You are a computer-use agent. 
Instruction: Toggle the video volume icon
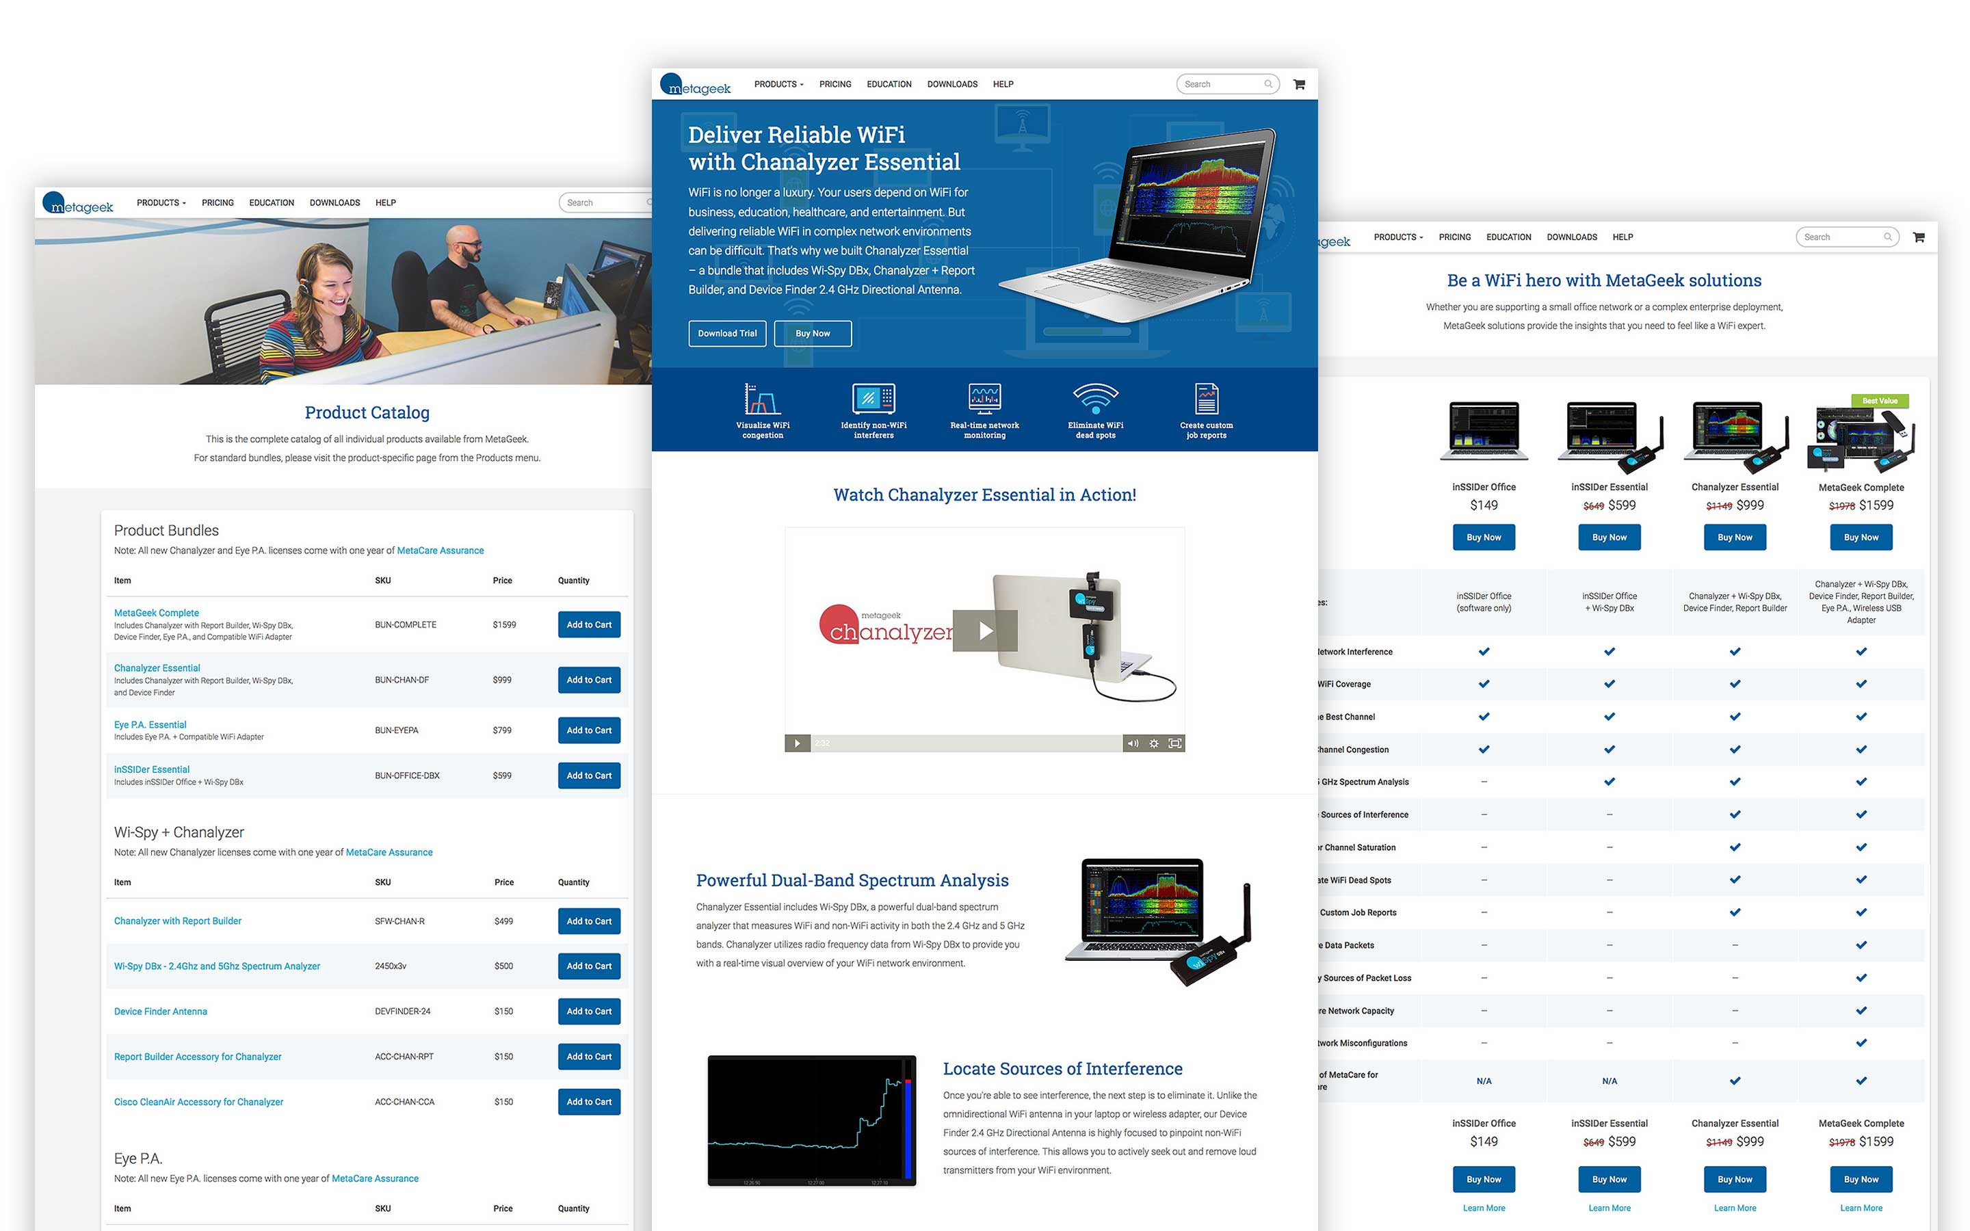tap(1132, 743)
